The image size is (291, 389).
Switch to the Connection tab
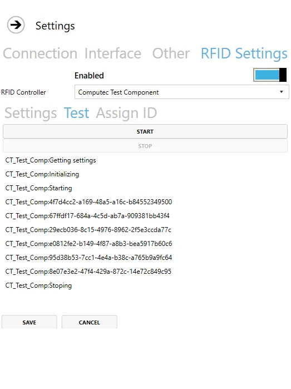pyautogui.click(x=40, y=53)
